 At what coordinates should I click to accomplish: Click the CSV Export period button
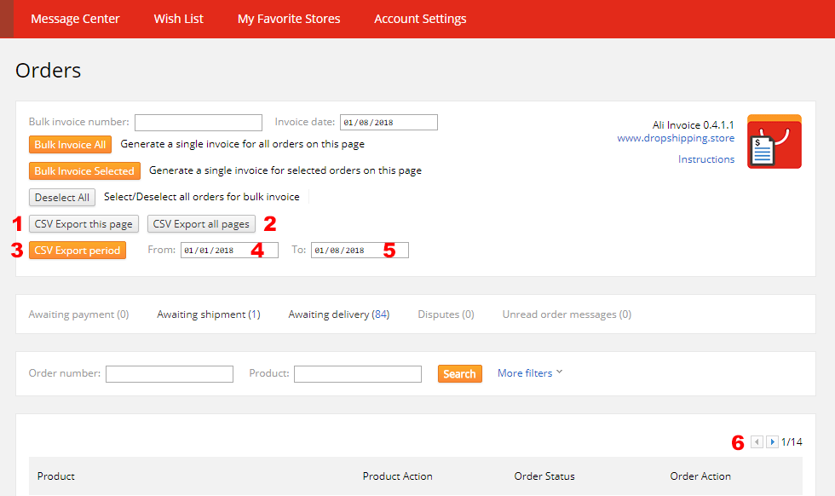point(78,251)
